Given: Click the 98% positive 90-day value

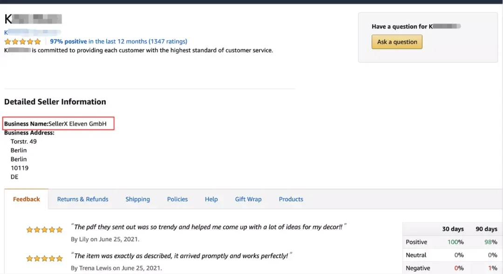Looking at the screenshot, I should click(x=491, y=242).
